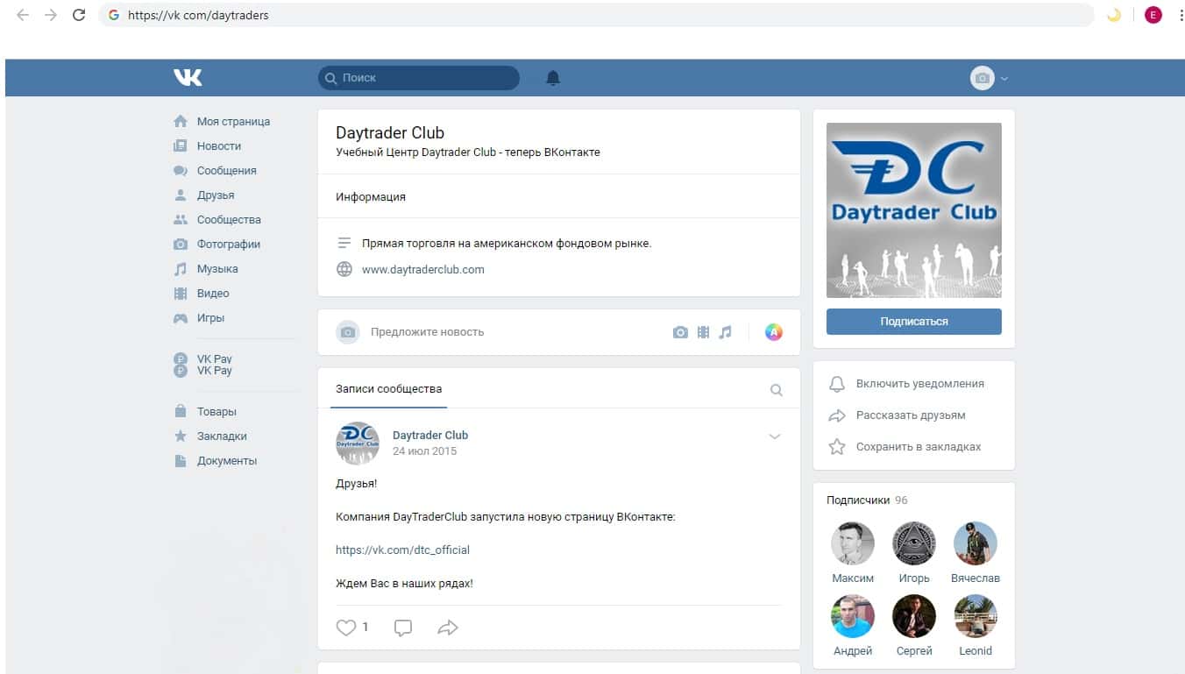This screenshot has width=1185, height=674.
Task: Click the colorful poster circle icon
Action: tap(773, 332)
